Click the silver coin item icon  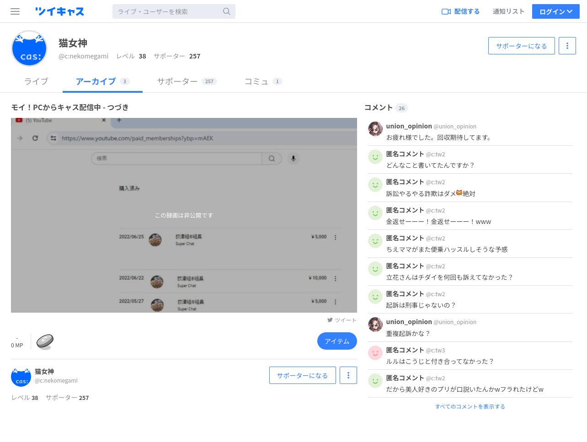45,341
